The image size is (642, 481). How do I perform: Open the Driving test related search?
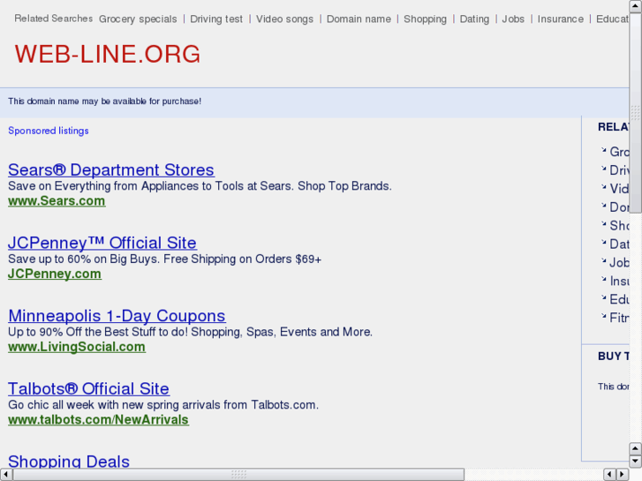click(x=216, y=19)
